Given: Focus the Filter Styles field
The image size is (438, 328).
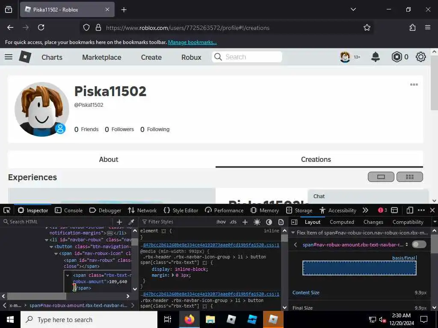Looking at the screenshot, I should (178, 222).
